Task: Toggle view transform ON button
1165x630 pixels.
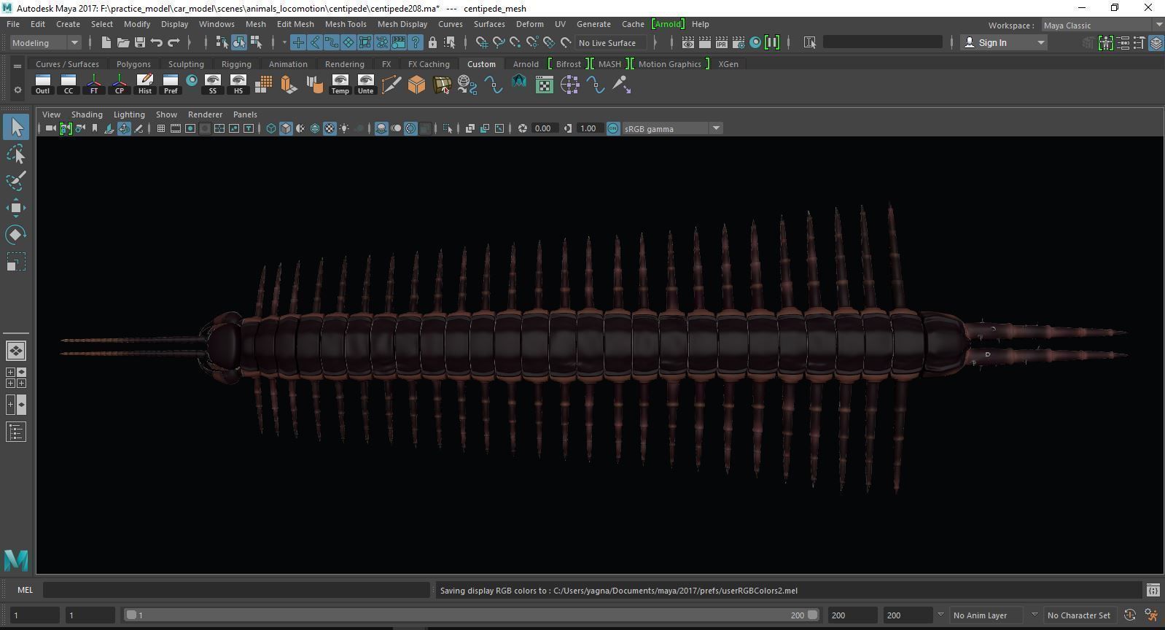Action: 613,128
